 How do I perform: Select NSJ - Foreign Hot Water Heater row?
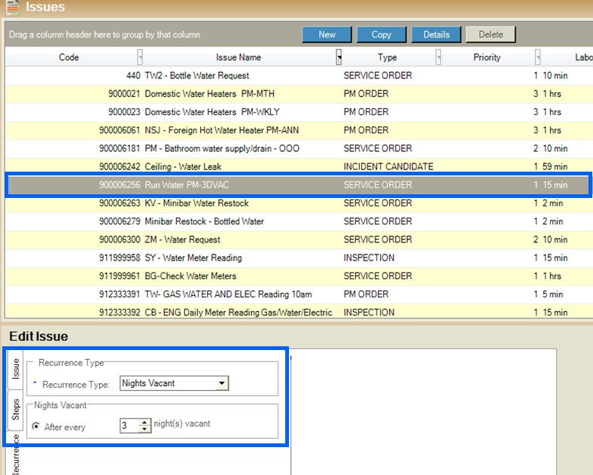299,130
